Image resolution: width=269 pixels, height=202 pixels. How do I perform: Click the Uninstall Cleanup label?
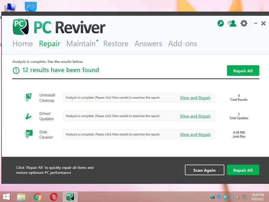tap(47, 98)
